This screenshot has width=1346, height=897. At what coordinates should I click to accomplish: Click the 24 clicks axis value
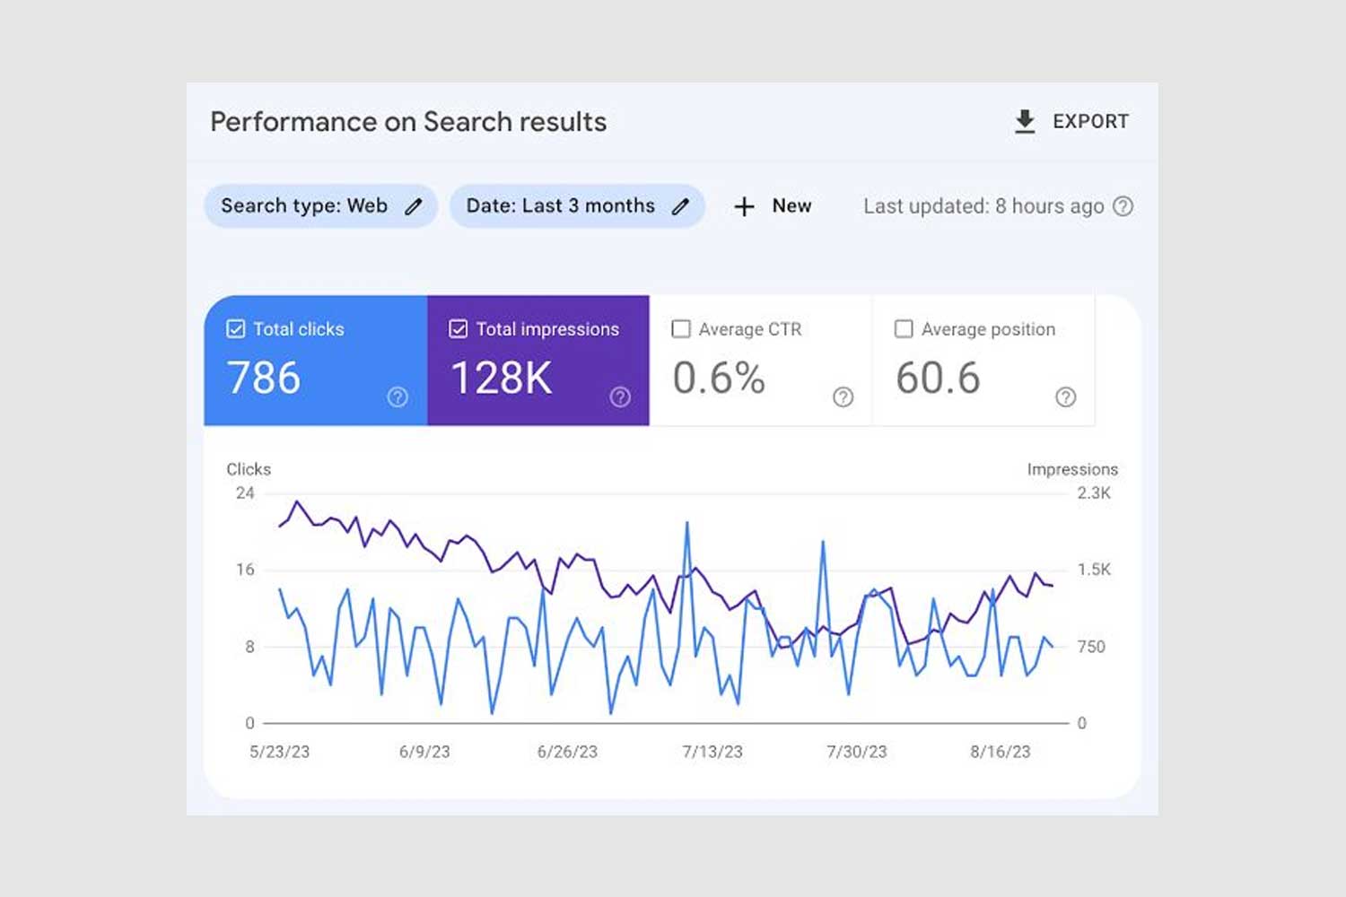click(x=245, y=493)
